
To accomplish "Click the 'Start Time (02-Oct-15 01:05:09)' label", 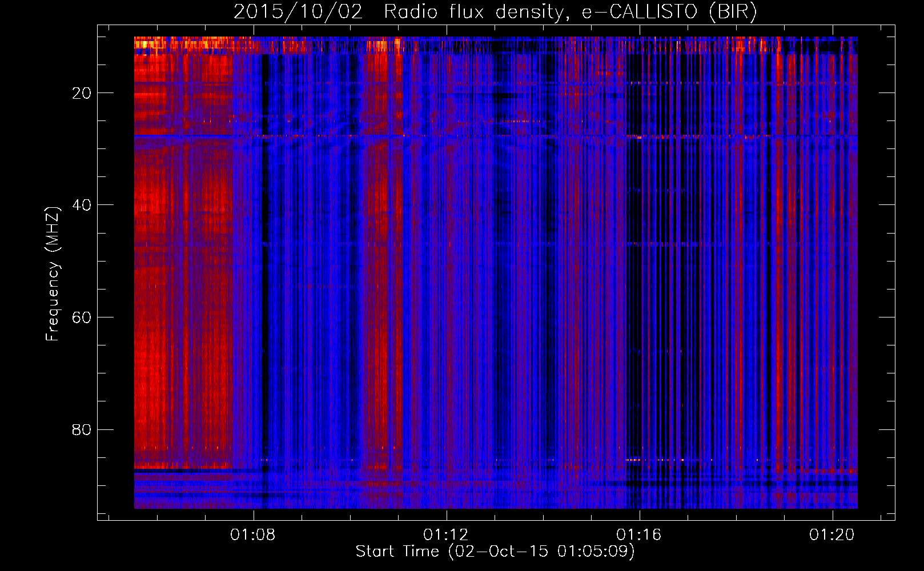I will (495, 552).
